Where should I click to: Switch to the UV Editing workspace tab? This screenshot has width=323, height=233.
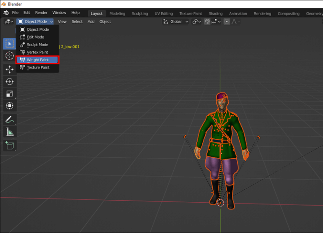[164, 13]
